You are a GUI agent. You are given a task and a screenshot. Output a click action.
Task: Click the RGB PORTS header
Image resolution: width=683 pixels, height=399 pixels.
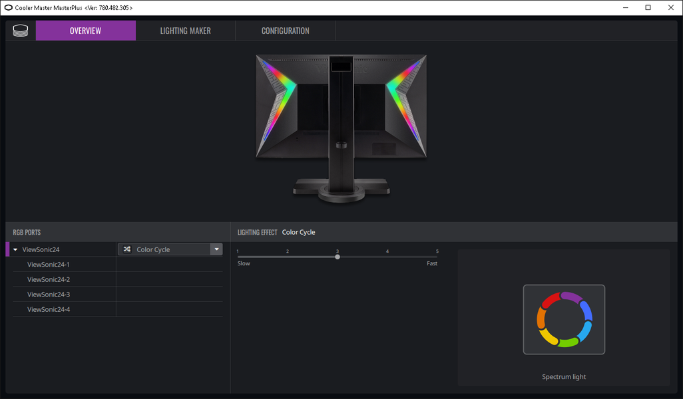pos(27,232)
